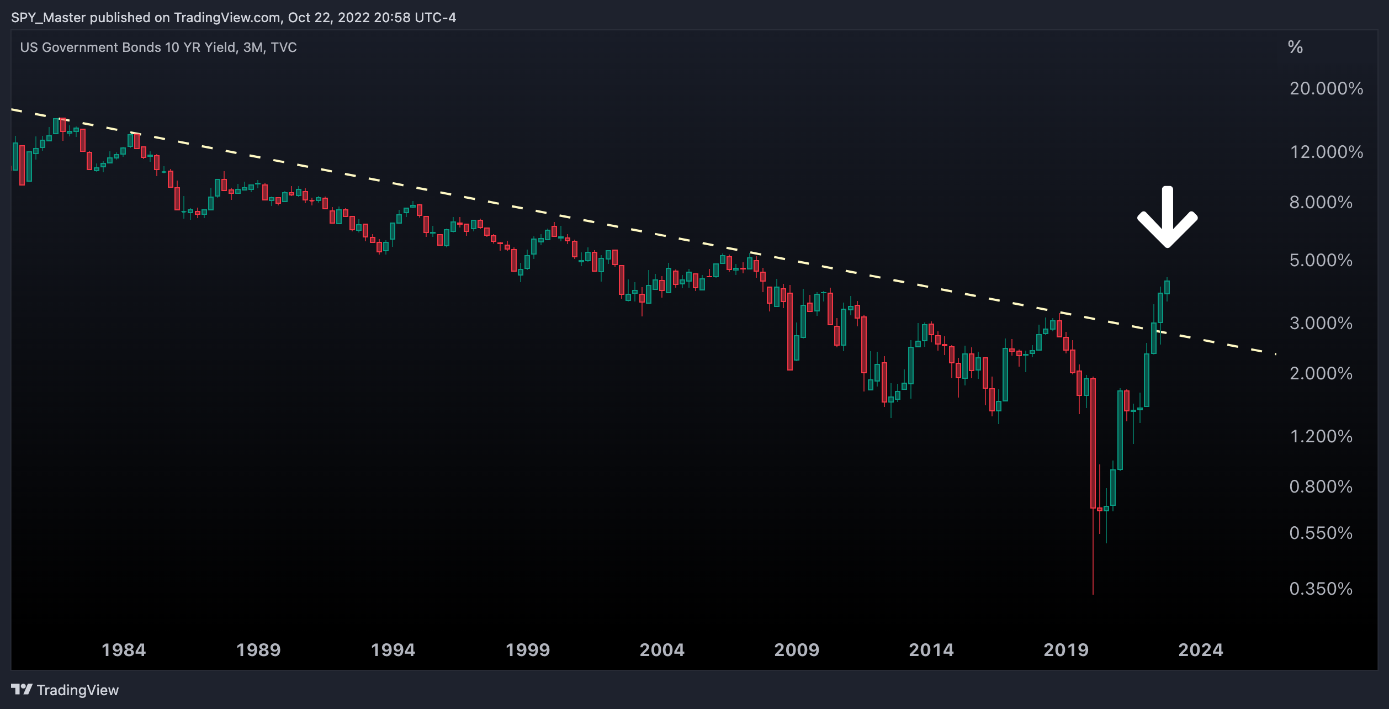Click the 0.550% price axis label
The image size is (1389, 709).
(x=1321, y=533)
